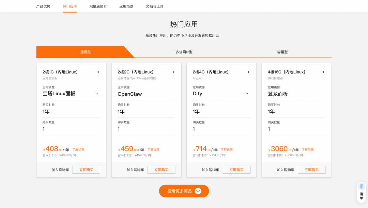The width and height of the screenshot is (368, 208).
Task: Click the AI应用 subtitle
Action: pos(197,78)
